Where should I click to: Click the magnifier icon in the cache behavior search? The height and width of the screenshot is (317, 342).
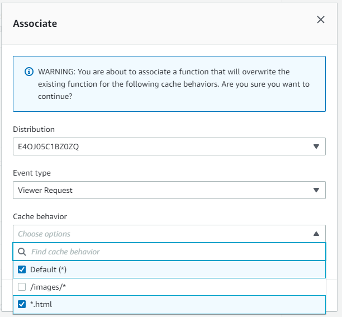click(x=22, y=252)
